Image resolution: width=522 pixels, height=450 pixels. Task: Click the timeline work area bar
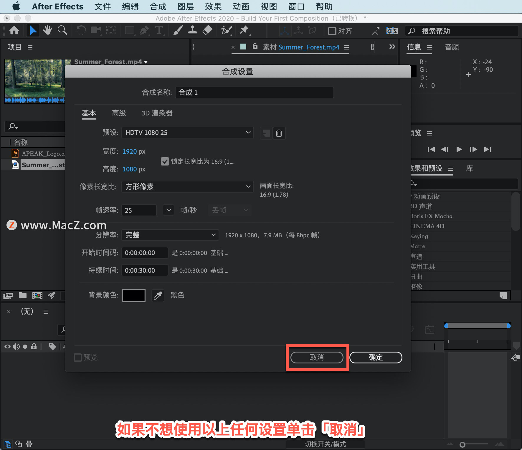pyautogui.click(x=477, y=326)
